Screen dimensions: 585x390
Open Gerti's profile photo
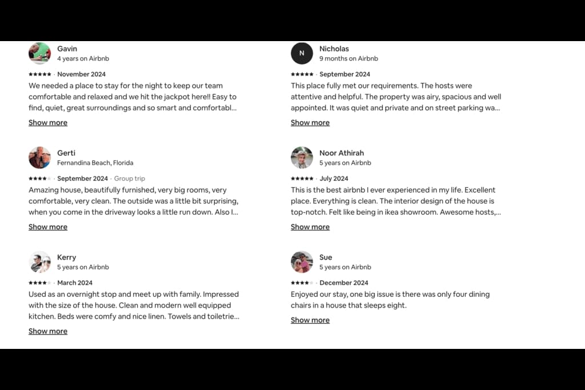(39, 158)
